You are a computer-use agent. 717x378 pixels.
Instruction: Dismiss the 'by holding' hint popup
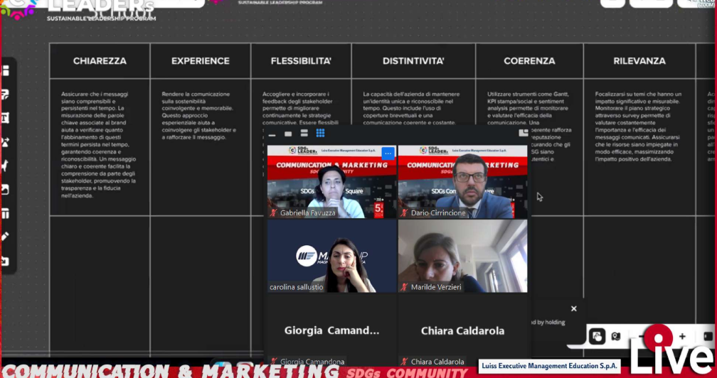coord(573,308)
